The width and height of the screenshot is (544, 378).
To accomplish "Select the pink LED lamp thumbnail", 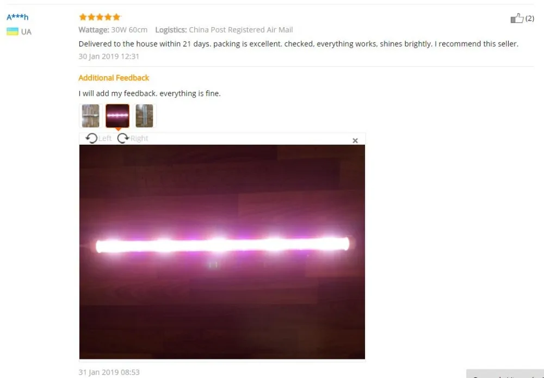I will 118,116.
